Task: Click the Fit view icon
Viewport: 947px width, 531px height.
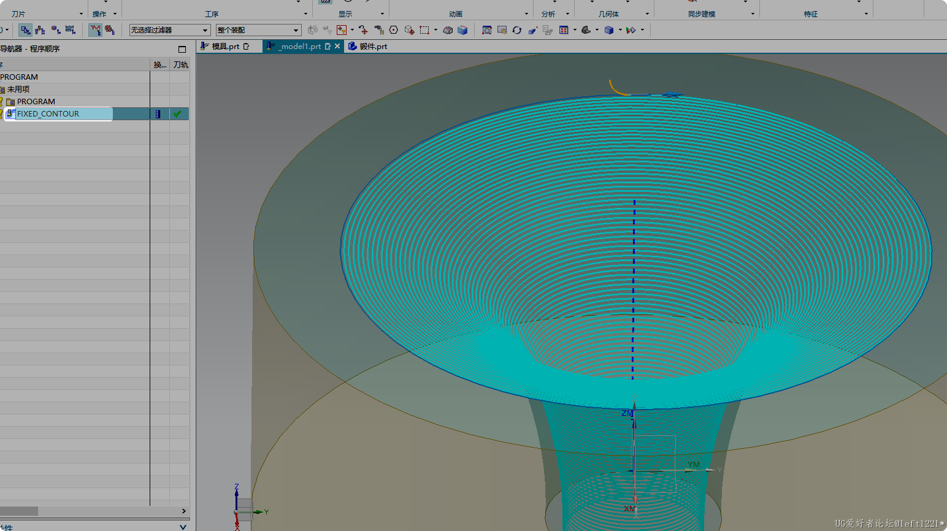Action: pyautogui.click(x=487, y=30)
